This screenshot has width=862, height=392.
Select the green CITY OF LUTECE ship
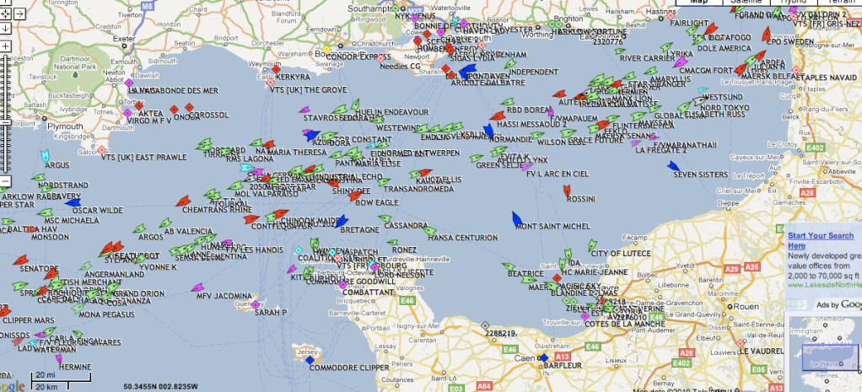(x=591, y=245)
